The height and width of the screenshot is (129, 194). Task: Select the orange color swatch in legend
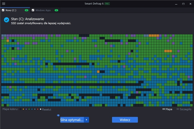point(23,109)
